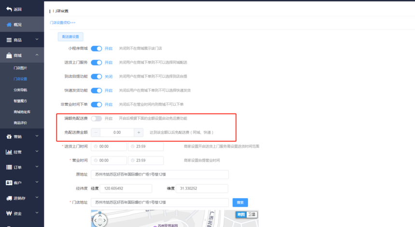Enable the 满额免配送费 switch
The width and height of the screenshot is (415, 227).
pos(97,118)
